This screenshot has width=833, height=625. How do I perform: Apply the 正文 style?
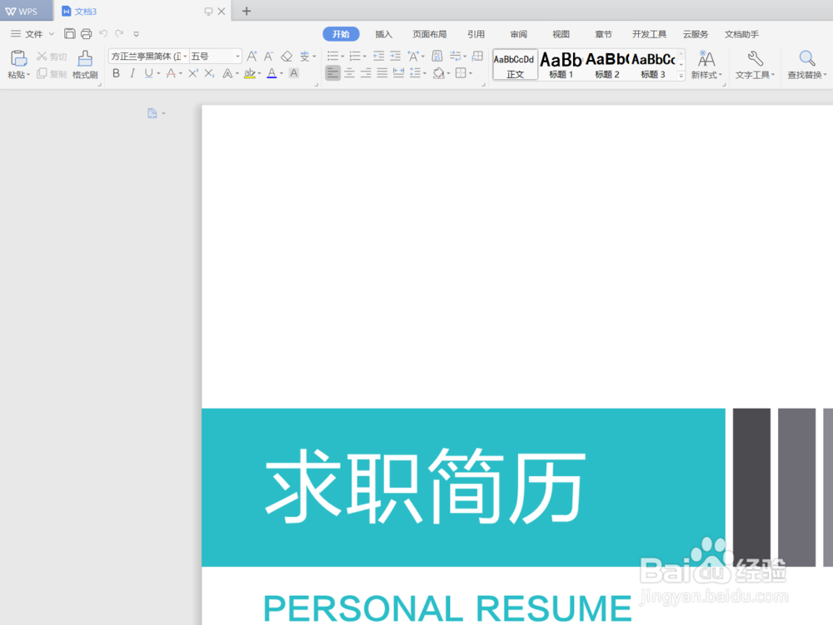coord(516,64)
